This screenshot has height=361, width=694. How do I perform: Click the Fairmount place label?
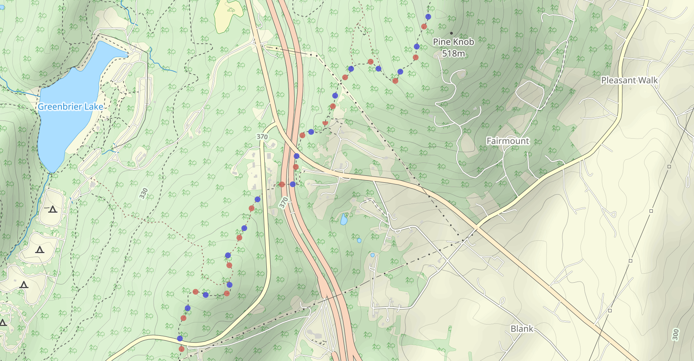[x=507, y=141]
